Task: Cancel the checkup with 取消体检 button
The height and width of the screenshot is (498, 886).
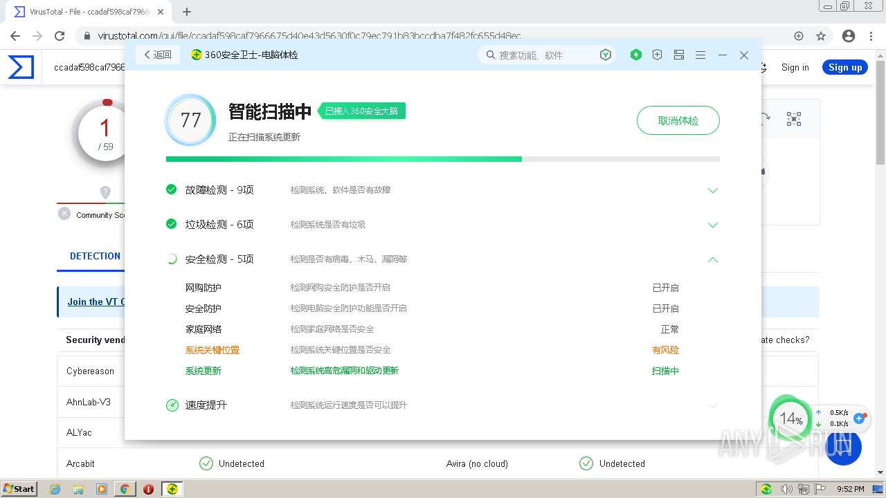Action: [x=678, y=120]
